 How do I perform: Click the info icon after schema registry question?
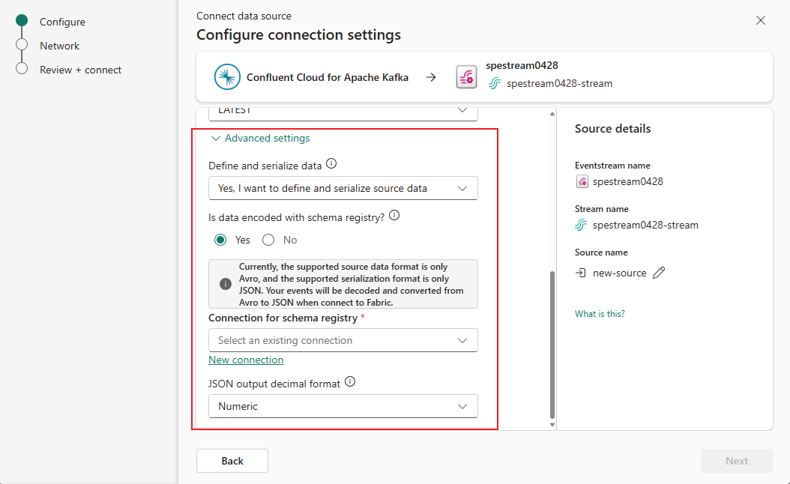(394, 215)
